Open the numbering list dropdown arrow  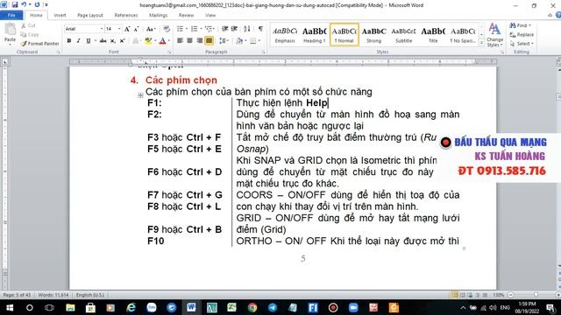(x=201, y=29)
